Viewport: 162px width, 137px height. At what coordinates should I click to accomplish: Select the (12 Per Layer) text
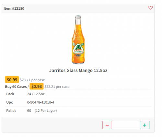[x=46, y=111]
